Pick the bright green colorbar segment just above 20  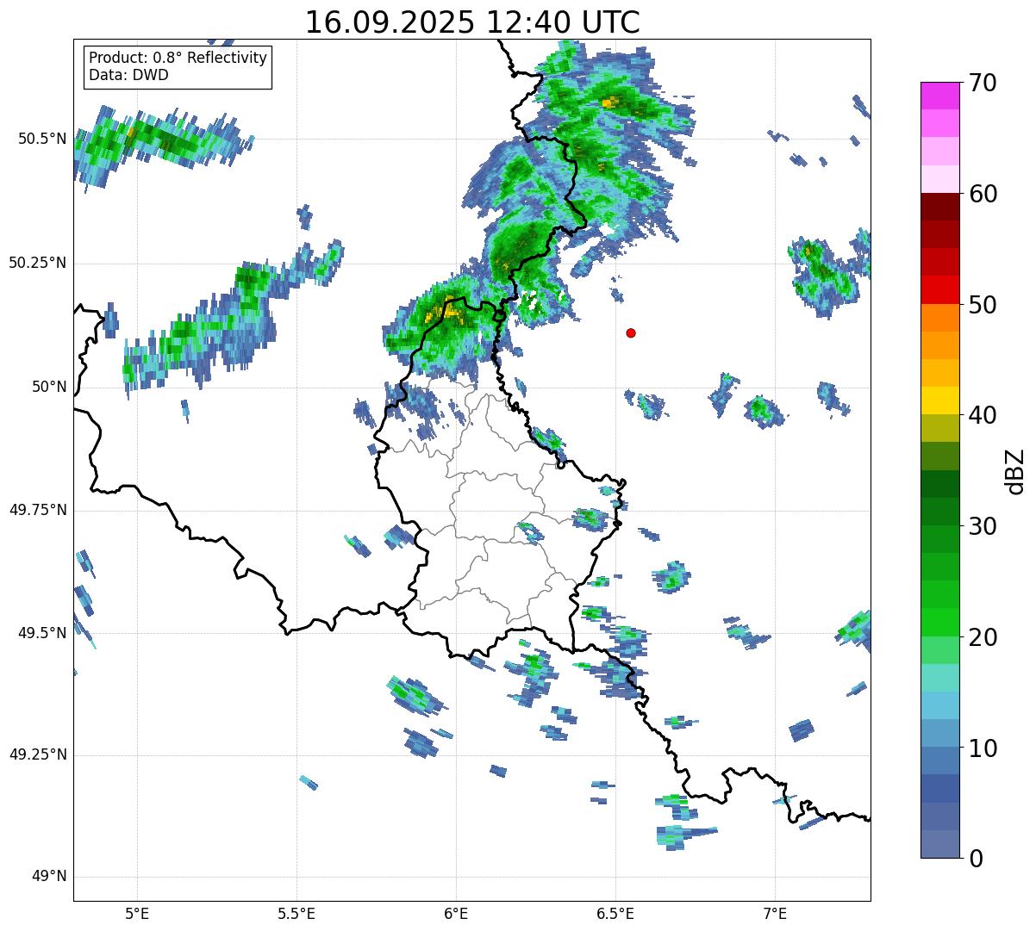pyautogui.click(x=939, y=623)
